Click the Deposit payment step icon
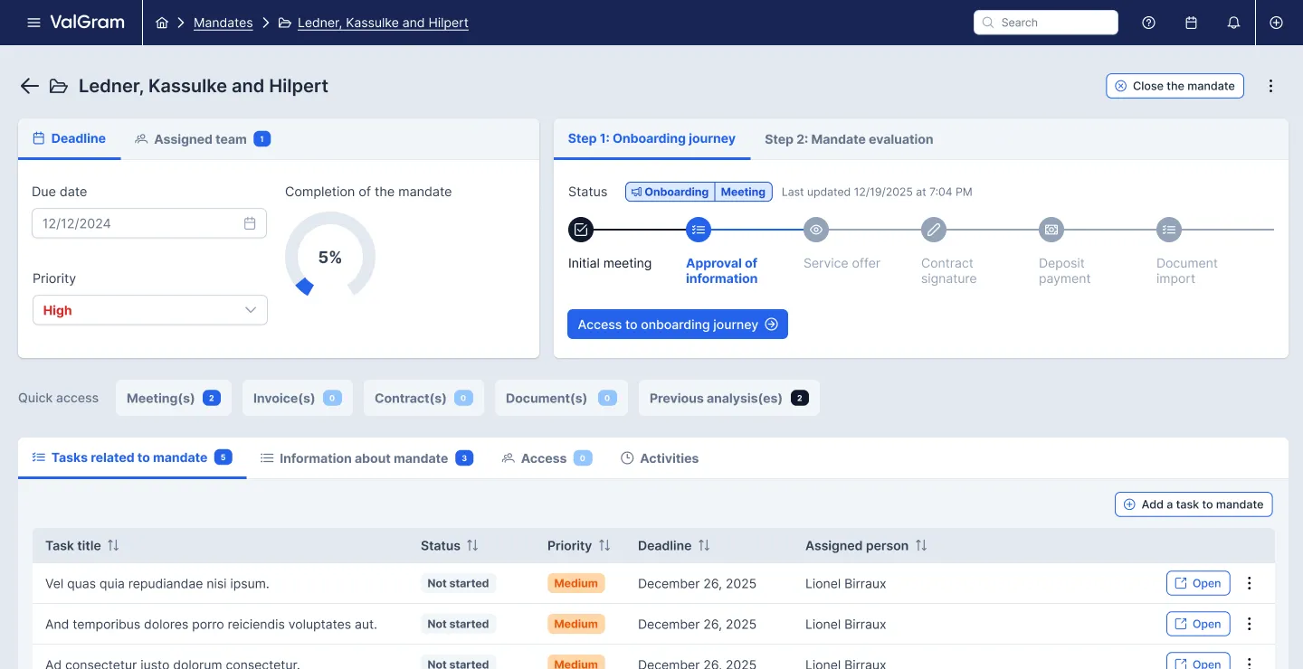 tap(1051, 230)
